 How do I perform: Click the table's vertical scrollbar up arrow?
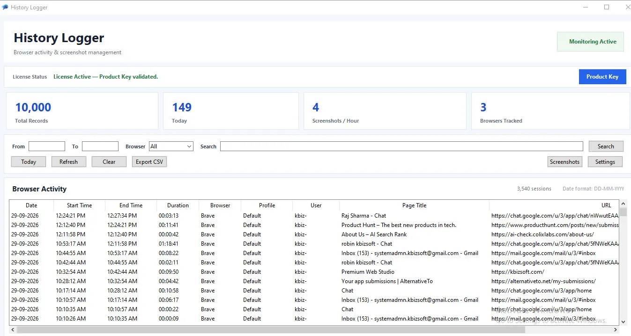point(624,205)
